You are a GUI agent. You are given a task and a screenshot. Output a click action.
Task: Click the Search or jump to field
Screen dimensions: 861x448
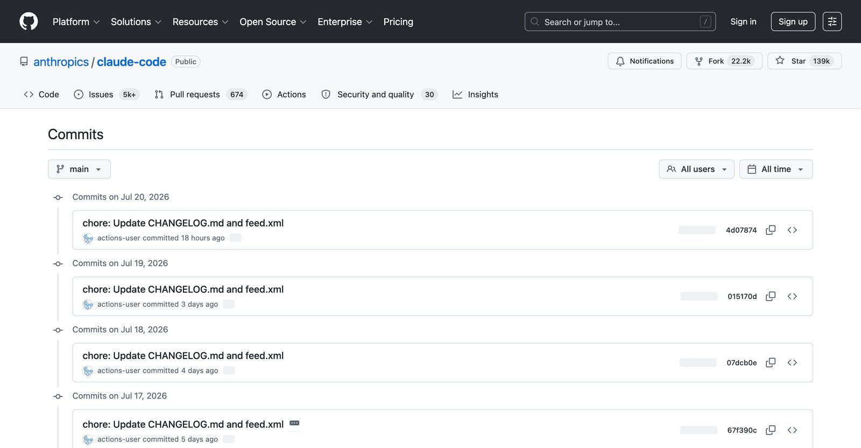(620, 22)
